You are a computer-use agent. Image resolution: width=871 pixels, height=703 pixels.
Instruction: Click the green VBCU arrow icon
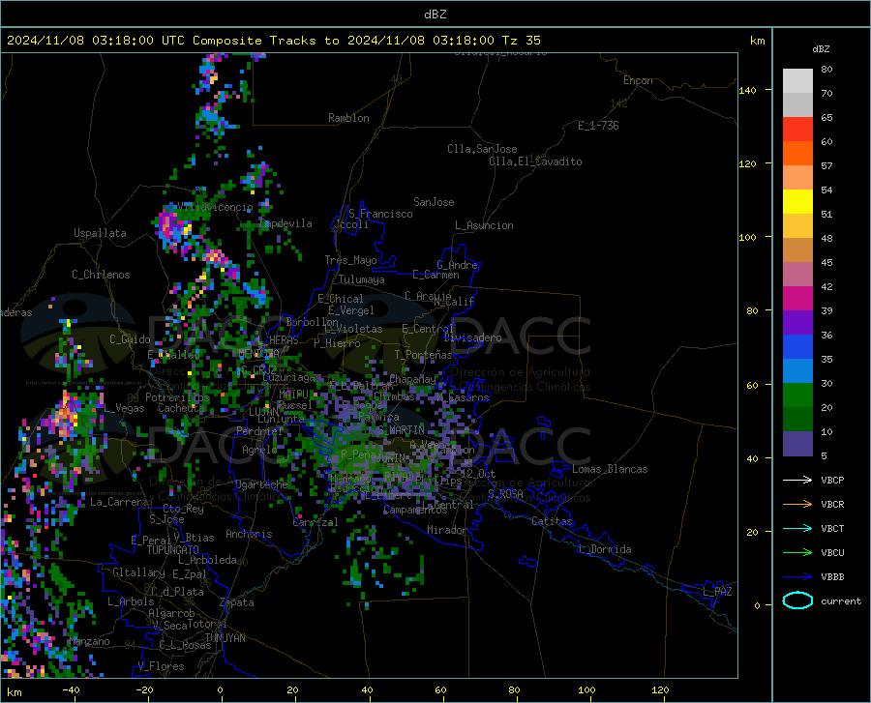coord(797,552)
